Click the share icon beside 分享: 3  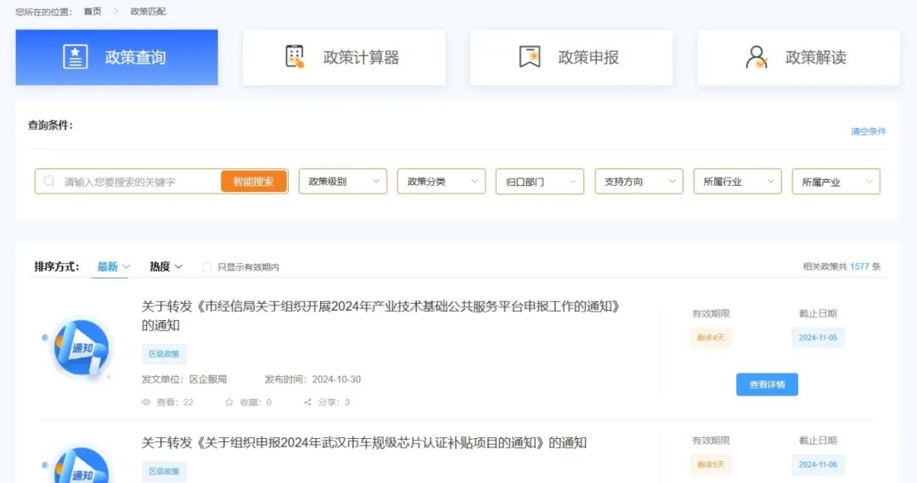(307, 402)
